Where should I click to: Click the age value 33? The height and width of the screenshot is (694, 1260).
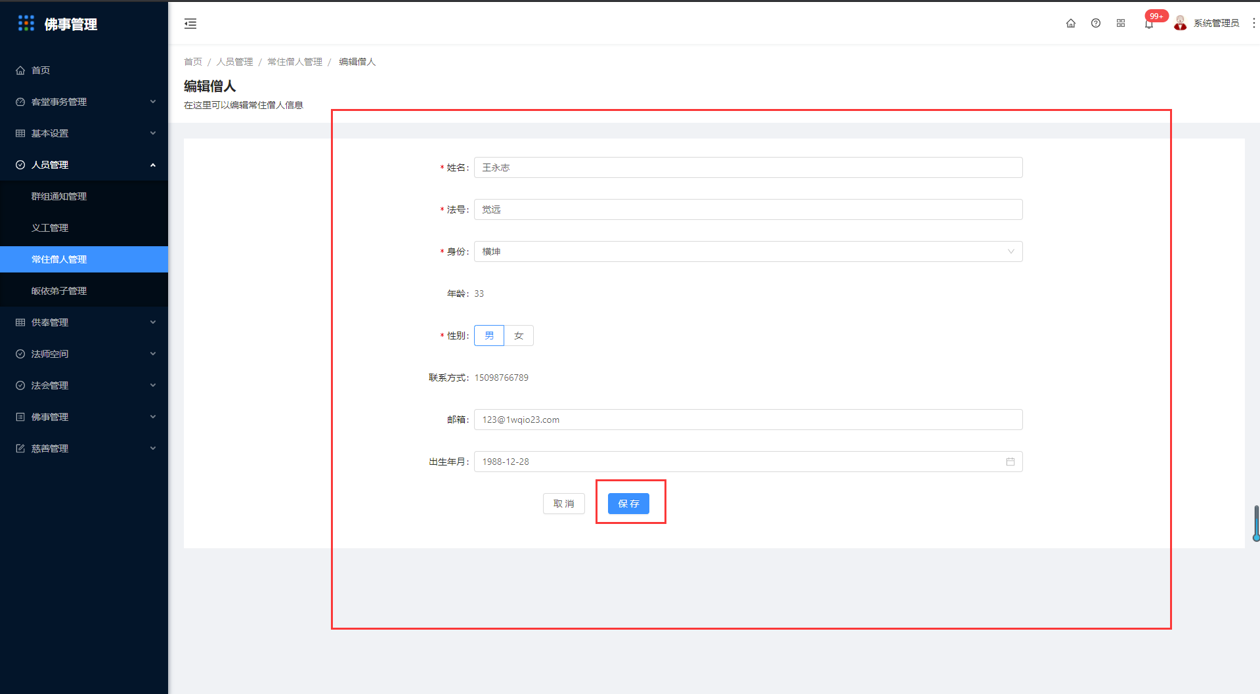pos(479,293)
